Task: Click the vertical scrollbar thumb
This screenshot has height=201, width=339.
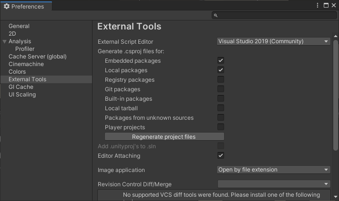Action: 336,95
